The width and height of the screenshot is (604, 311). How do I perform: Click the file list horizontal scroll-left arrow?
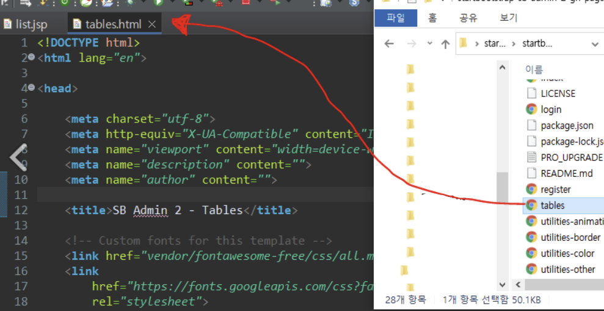tap(518, 285)
